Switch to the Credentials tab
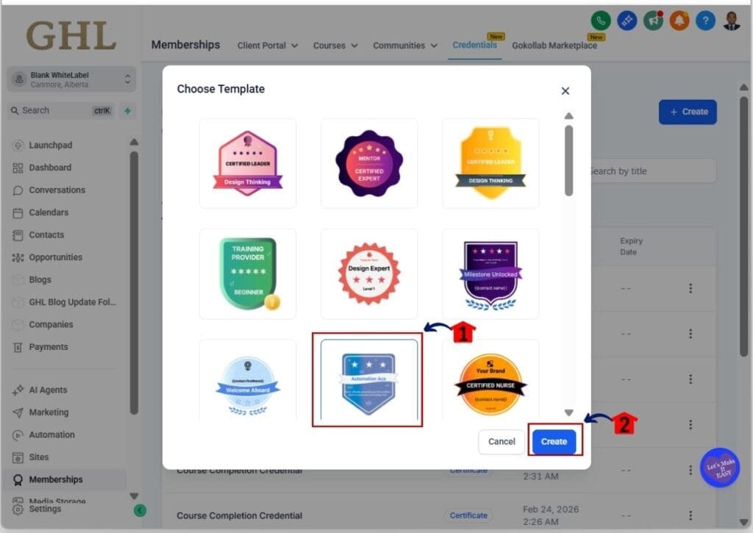 (474, 45)
